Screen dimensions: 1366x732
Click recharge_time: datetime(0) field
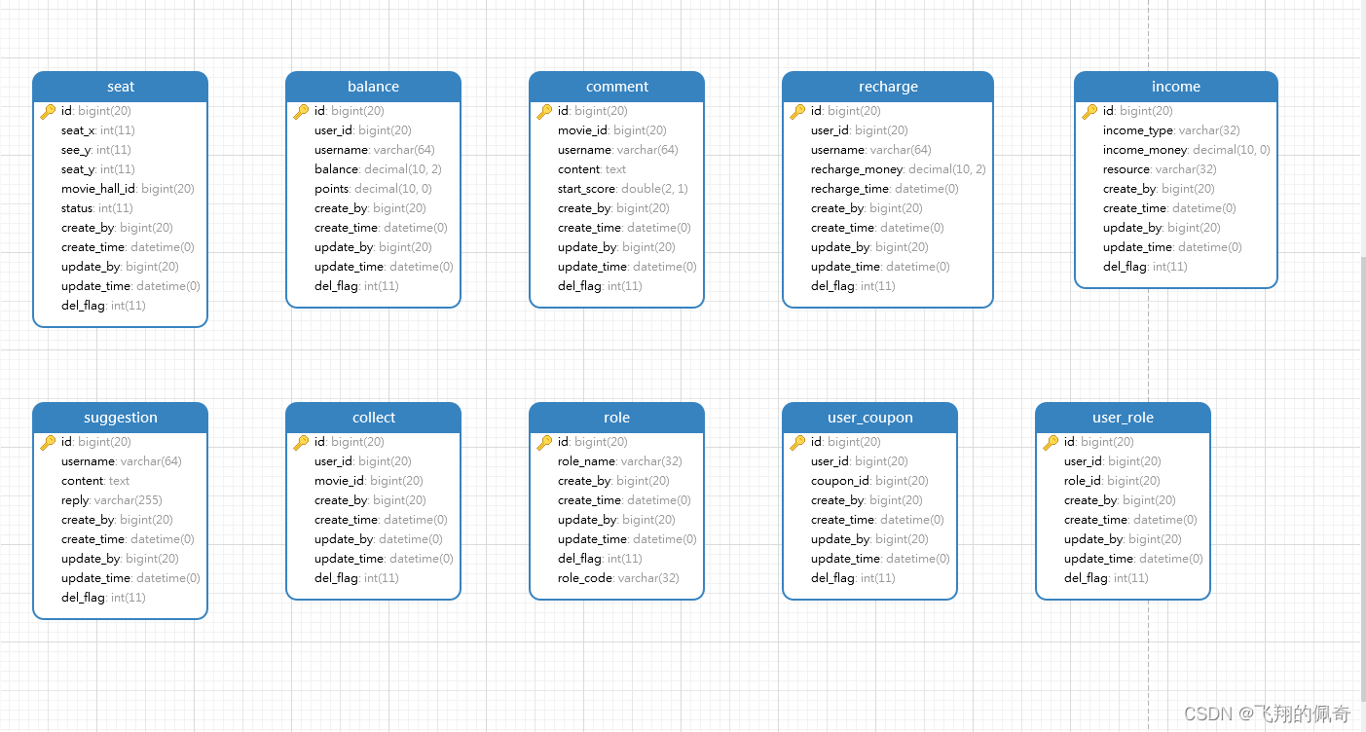tap(885, 189)
